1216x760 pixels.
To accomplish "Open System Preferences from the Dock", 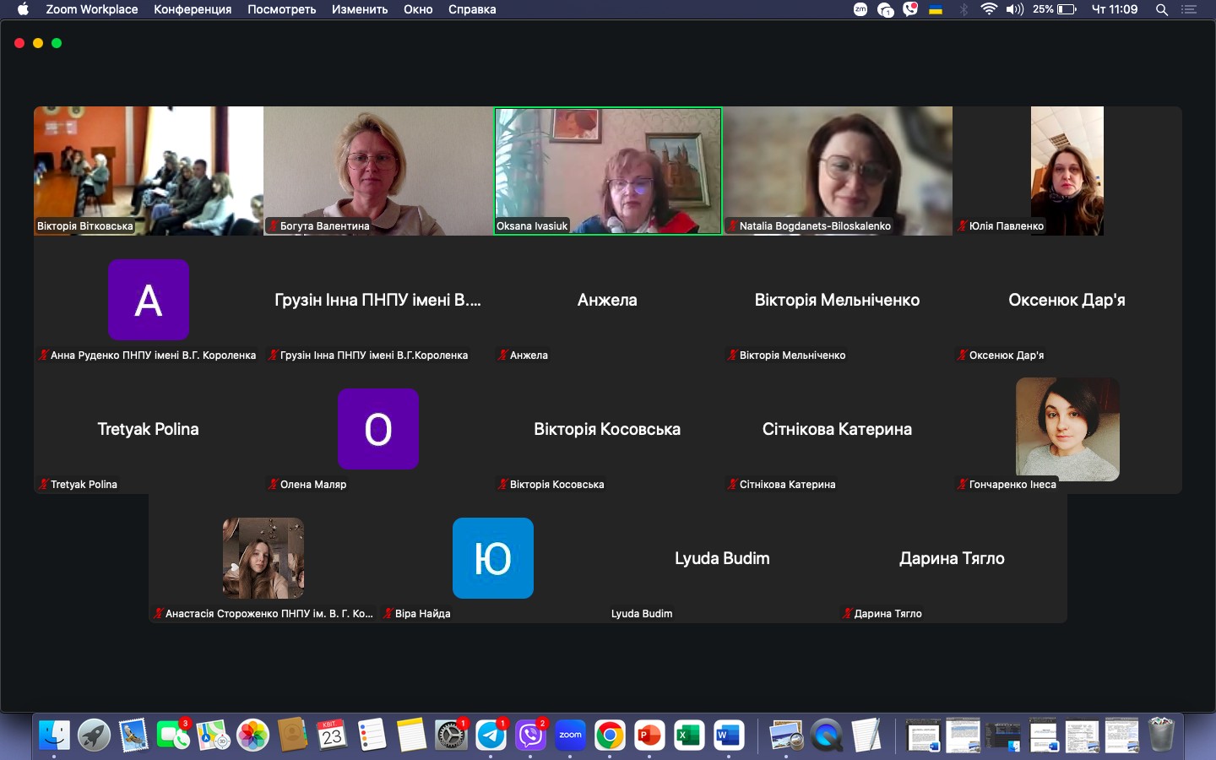I will point(452,736).
